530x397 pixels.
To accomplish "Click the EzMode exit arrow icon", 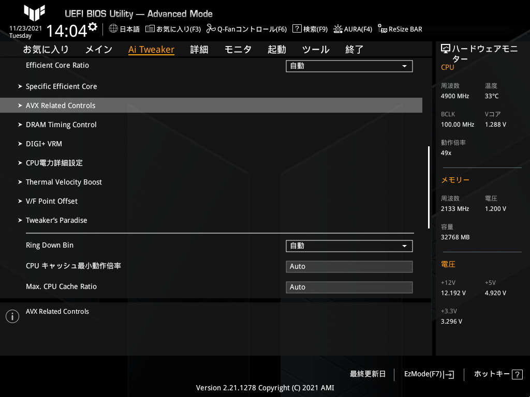I will click(449, 374).
